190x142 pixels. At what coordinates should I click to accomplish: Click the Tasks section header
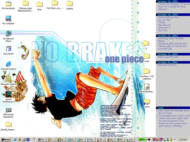pyautogui.click(x=173, y=108)
